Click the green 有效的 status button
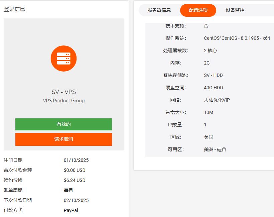This screenshot has height=217, width=274. 63,124
